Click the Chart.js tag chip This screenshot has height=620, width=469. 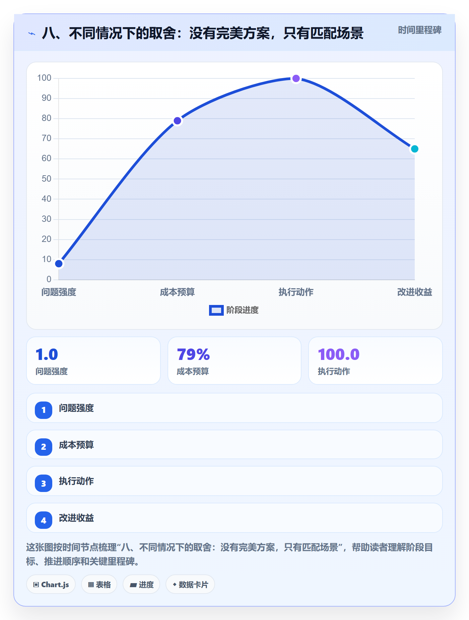51,584
